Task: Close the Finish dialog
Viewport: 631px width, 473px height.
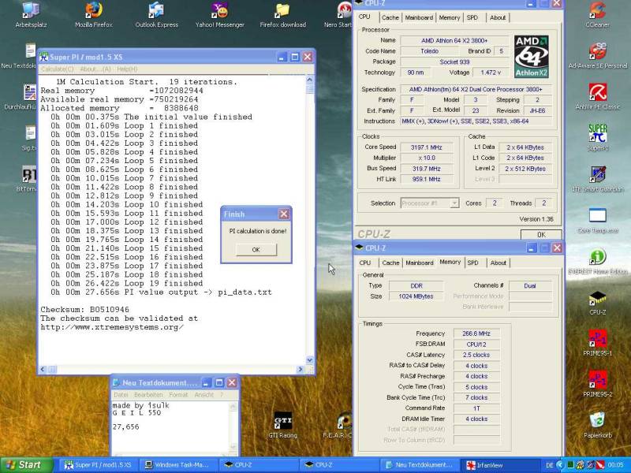Action: click(x=284, y=214)
